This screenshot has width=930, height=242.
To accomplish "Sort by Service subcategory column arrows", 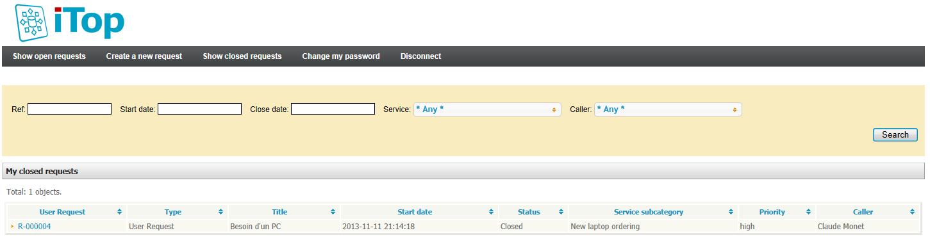I will pyautogui.click(x=731, y=212).
